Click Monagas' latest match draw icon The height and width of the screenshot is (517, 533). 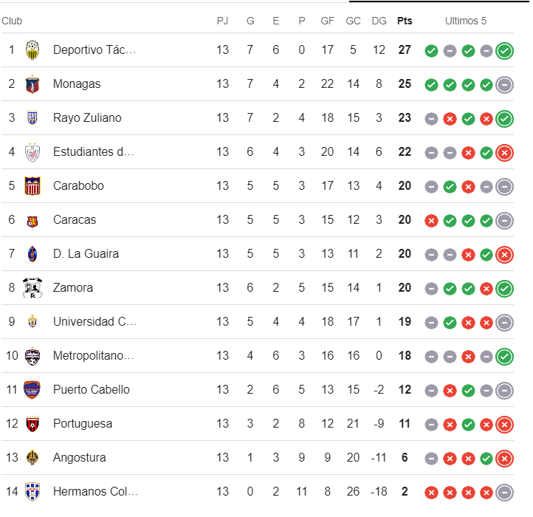coord(505,85)
